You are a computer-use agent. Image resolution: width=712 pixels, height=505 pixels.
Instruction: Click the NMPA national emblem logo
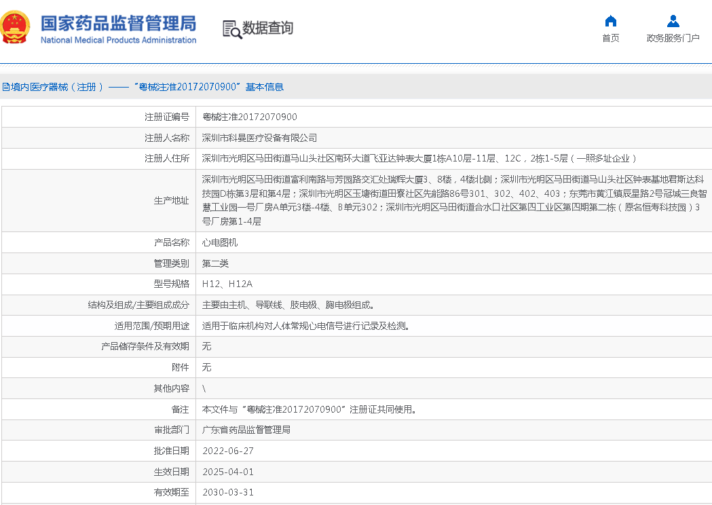(15, 27)
